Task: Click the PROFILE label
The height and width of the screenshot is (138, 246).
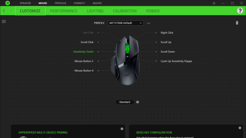Action: pos(99,23)
